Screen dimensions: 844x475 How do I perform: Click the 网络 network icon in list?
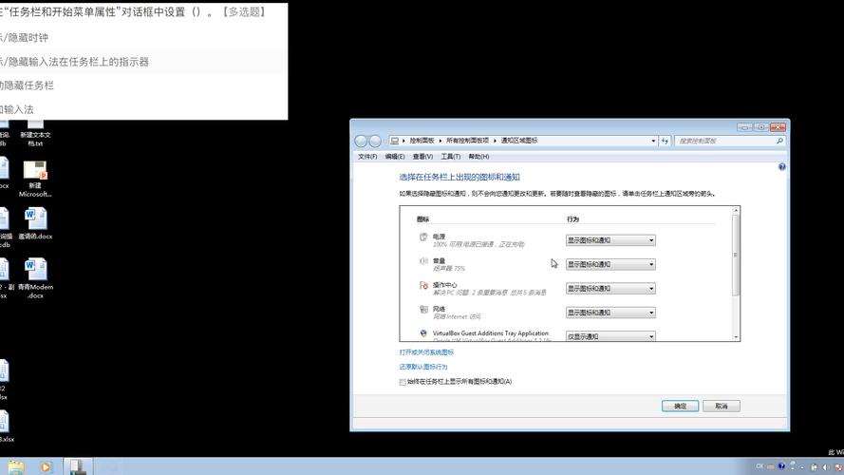(423, 310)
